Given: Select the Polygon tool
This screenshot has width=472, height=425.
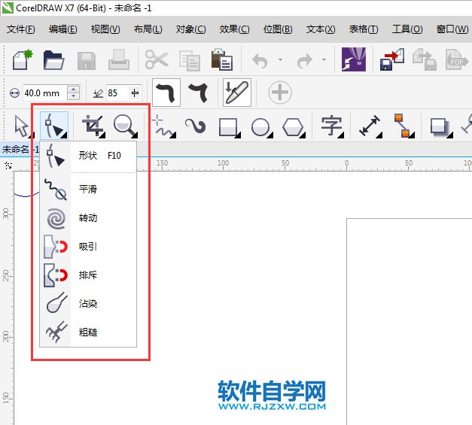Looking at the screenshot, I should [x=294, y=128].
